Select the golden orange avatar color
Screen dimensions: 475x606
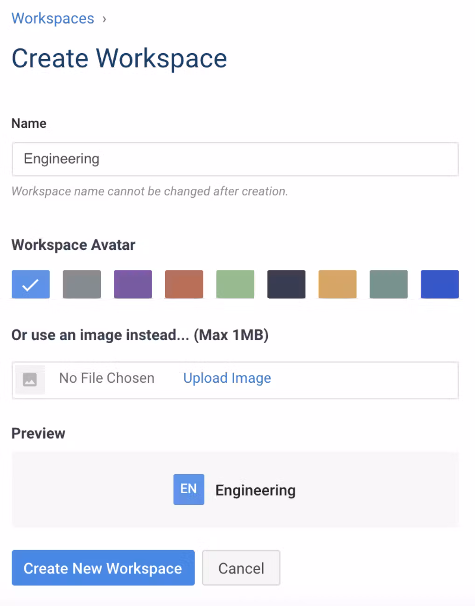tap(337, 284)
